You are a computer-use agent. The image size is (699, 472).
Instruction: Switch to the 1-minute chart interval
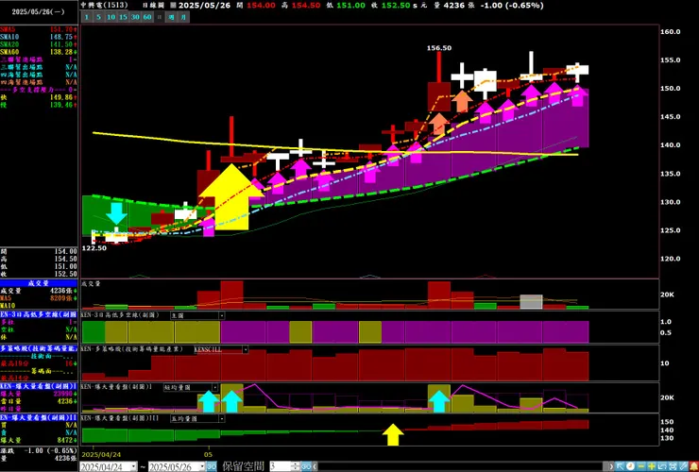click(x=87, y=17)
